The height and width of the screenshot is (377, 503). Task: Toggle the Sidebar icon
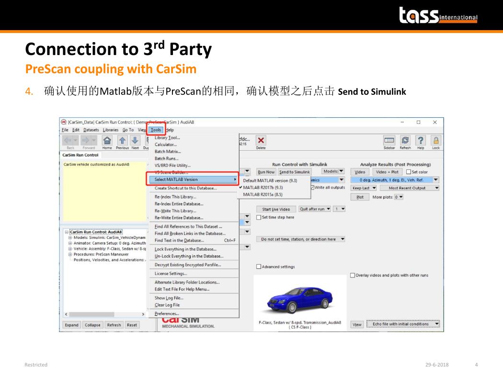[389, 141]
